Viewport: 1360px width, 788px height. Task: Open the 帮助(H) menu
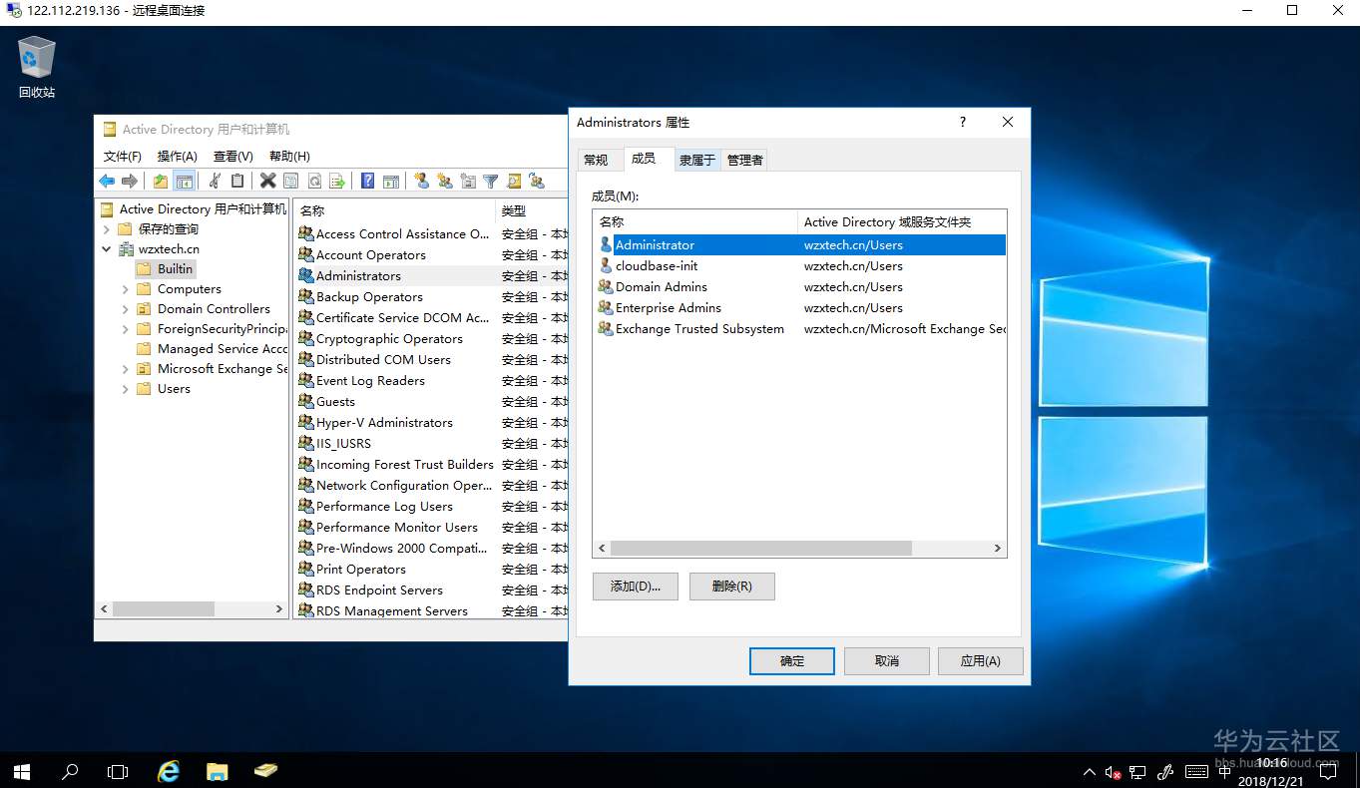click(x=289, y=156)
